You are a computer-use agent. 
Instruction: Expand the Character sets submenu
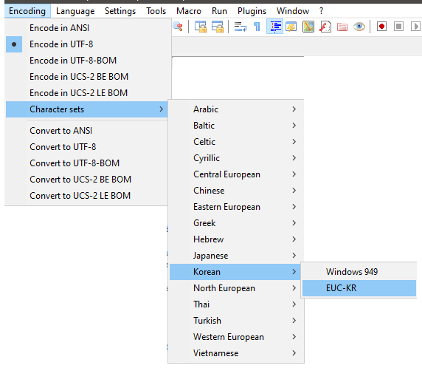coord(86,109)
